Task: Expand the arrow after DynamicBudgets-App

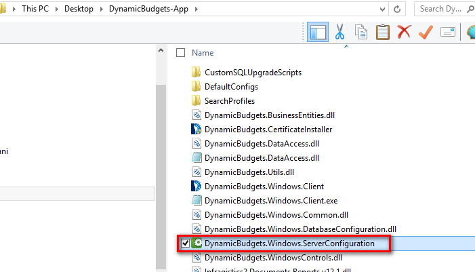Action: 197,9
